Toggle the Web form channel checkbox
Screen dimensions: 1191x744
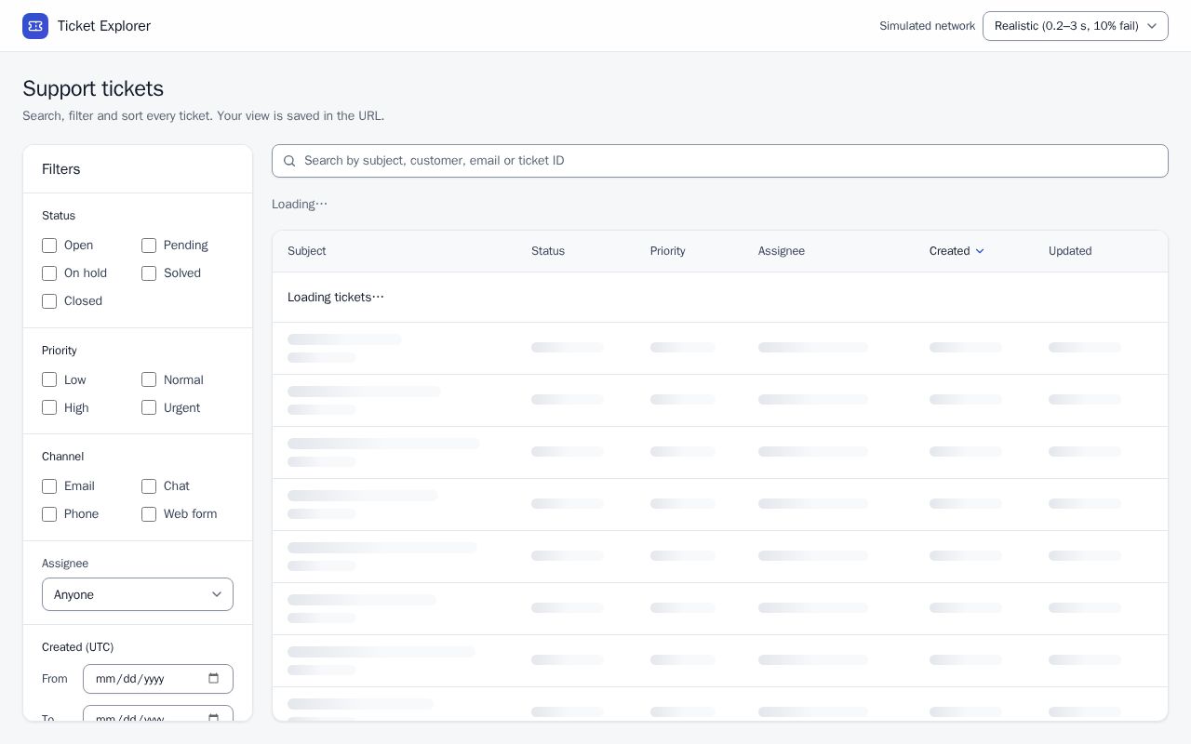(x=149, y=514)
